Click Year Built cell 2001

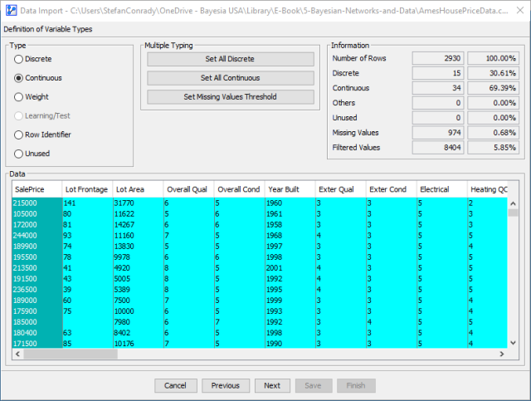290,268
